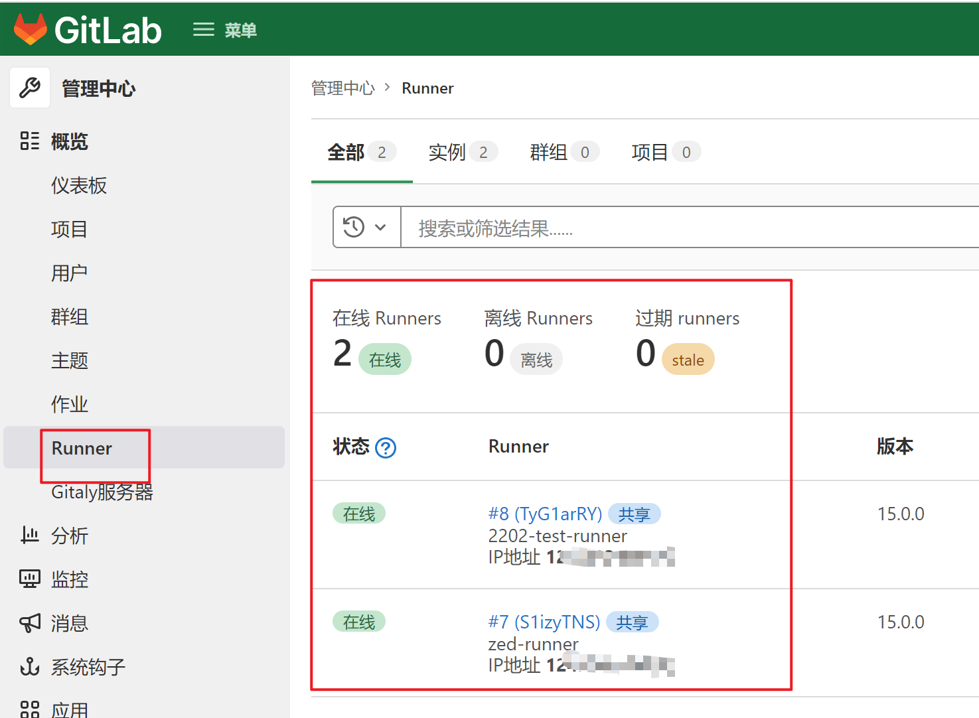Click 在线 status of zed-runner row

pos(359,622)
